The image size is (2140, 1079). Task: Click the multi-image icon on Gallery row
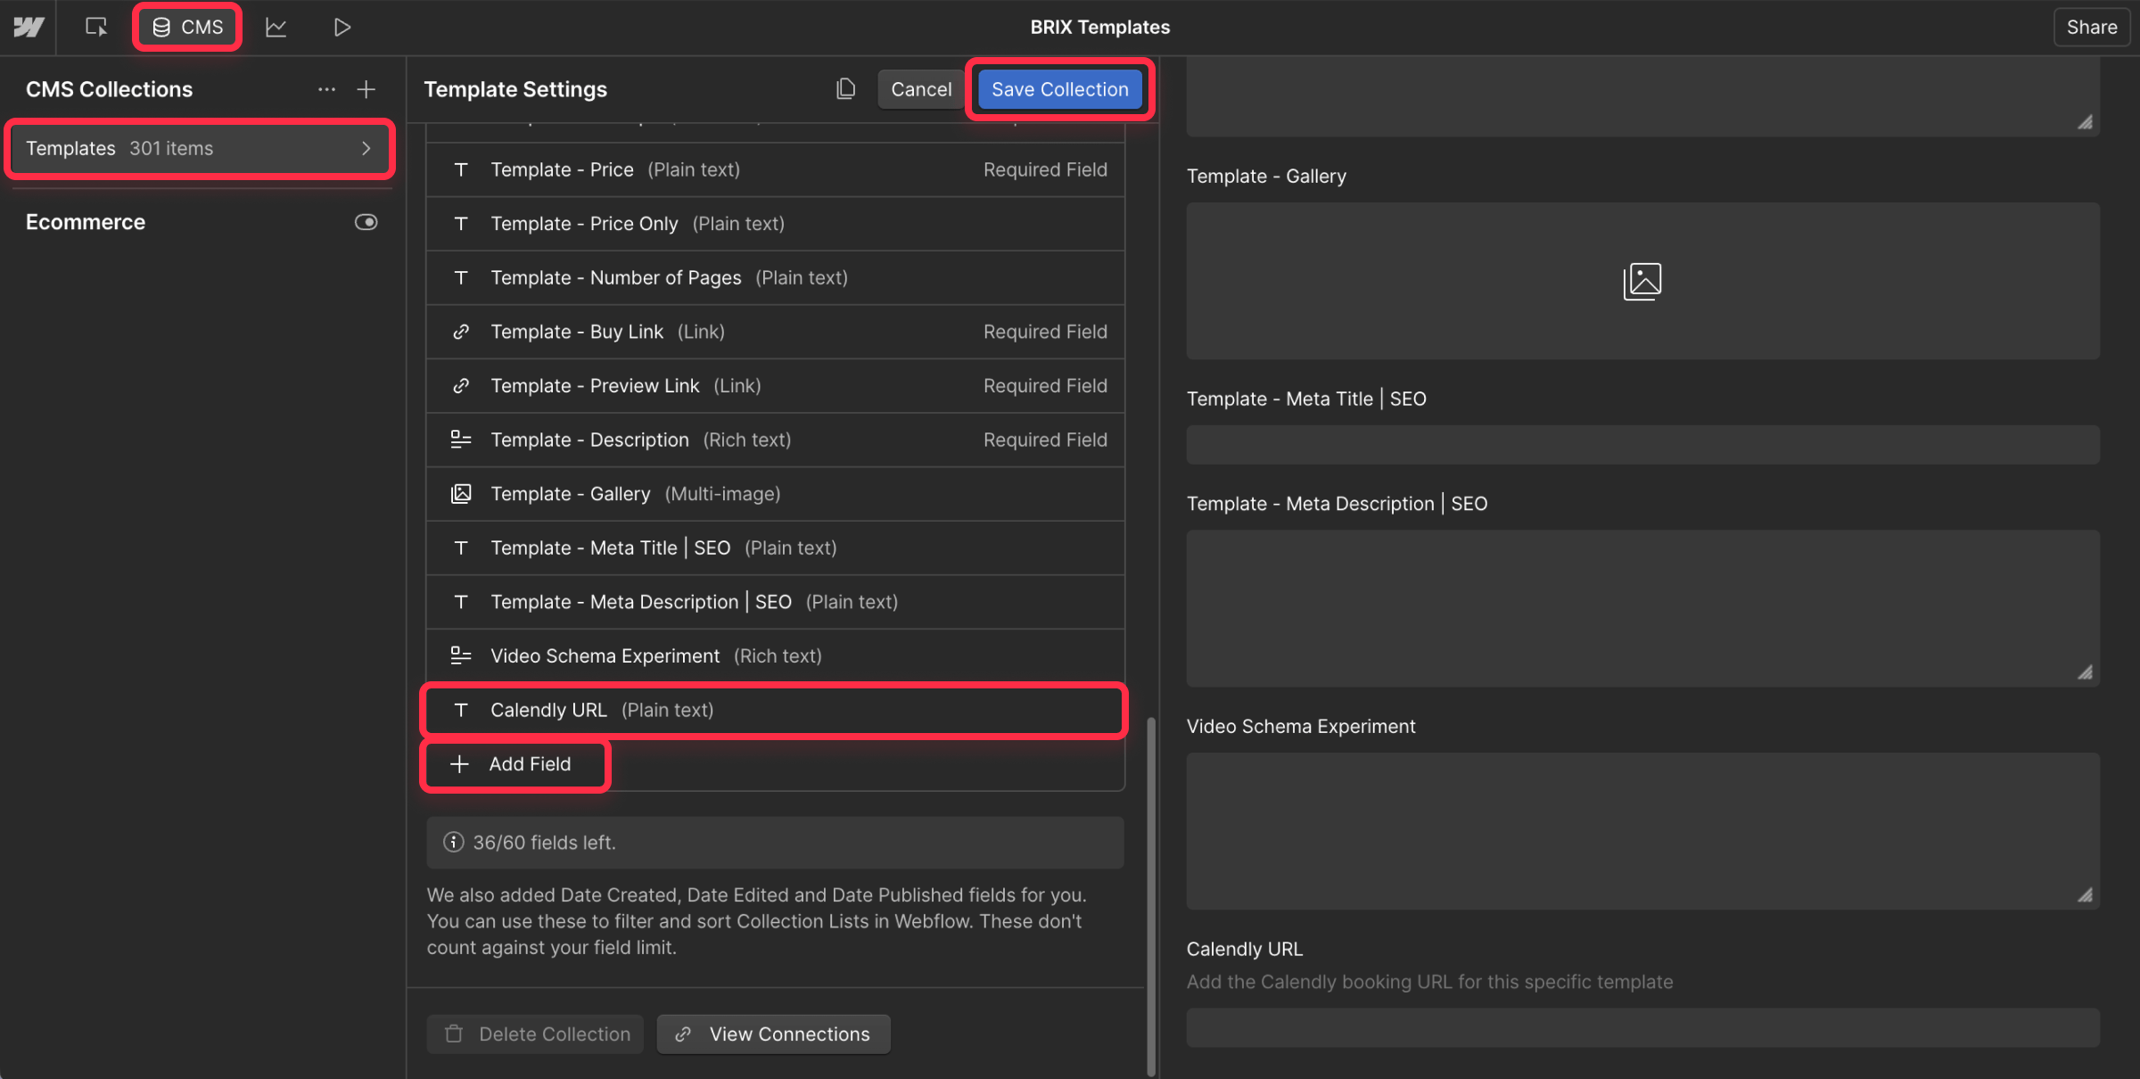461,494
